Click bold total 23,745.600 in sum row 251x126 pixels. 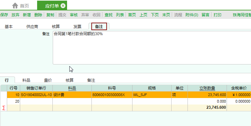coord(207,107)
